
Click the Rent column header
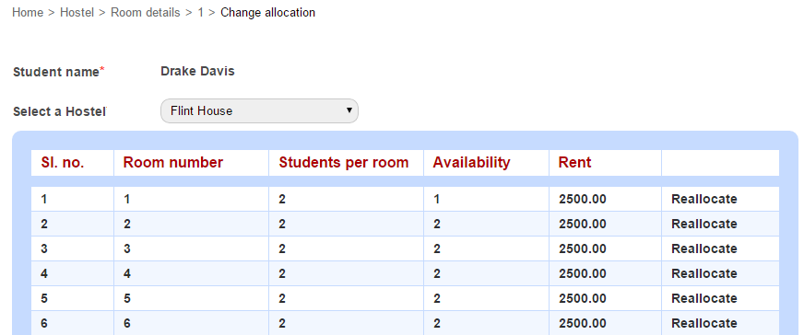point(574,163)
